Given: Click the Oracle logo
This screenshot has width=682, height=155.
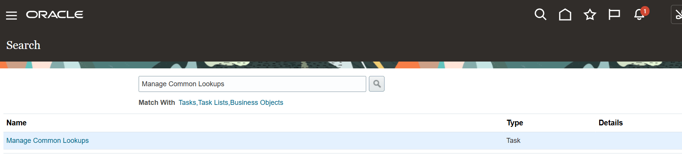Looking at the screenshot, I should pos(55,14).
